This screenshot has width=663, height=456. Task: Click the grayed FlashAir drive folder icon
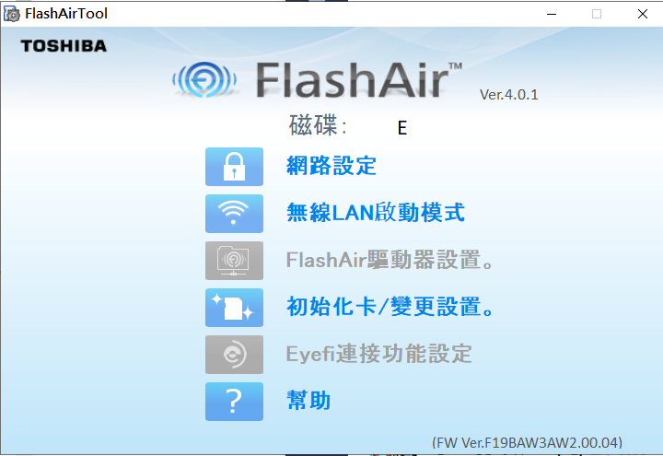click(234, 261)
